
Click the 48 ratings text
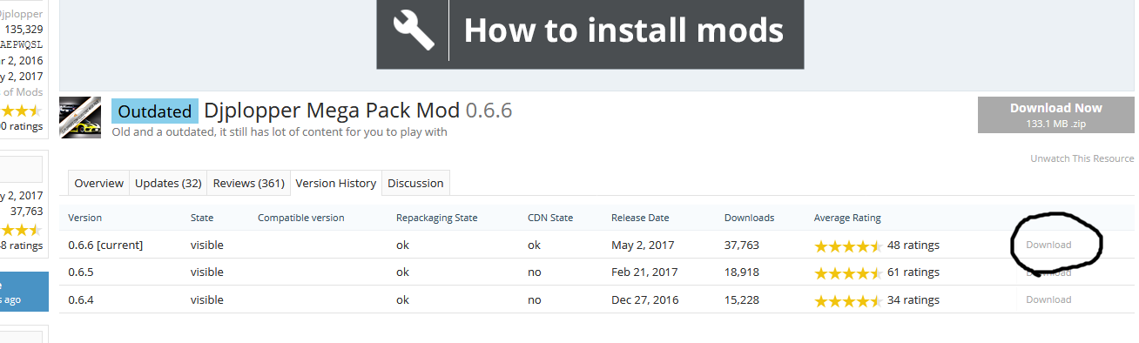click(x=913, y=245)
